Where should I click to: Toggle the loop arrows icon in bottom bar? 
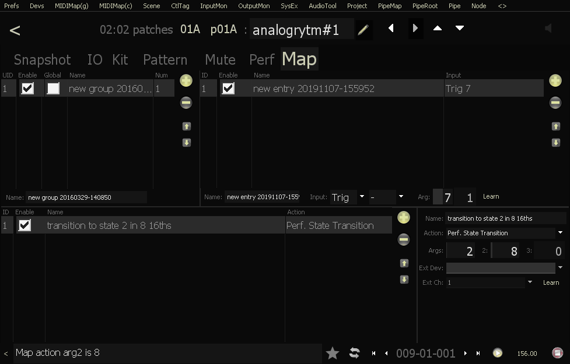coord(354,353)
